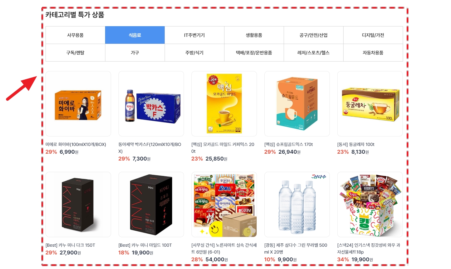The image size is (451, 269).
Task: Open the 미에로 화이바 product image
Action: 78,104
